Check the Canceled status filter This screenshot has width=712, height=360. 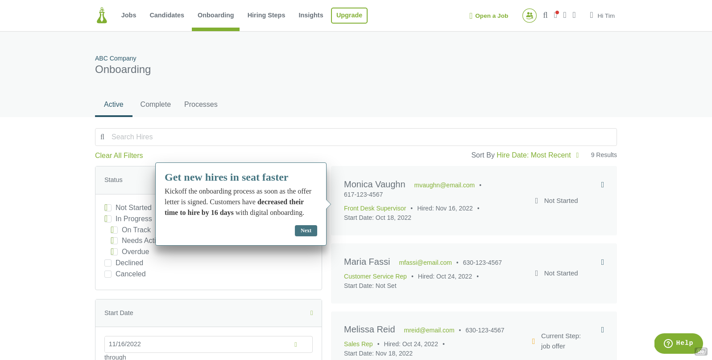click(x=108, y=274)
